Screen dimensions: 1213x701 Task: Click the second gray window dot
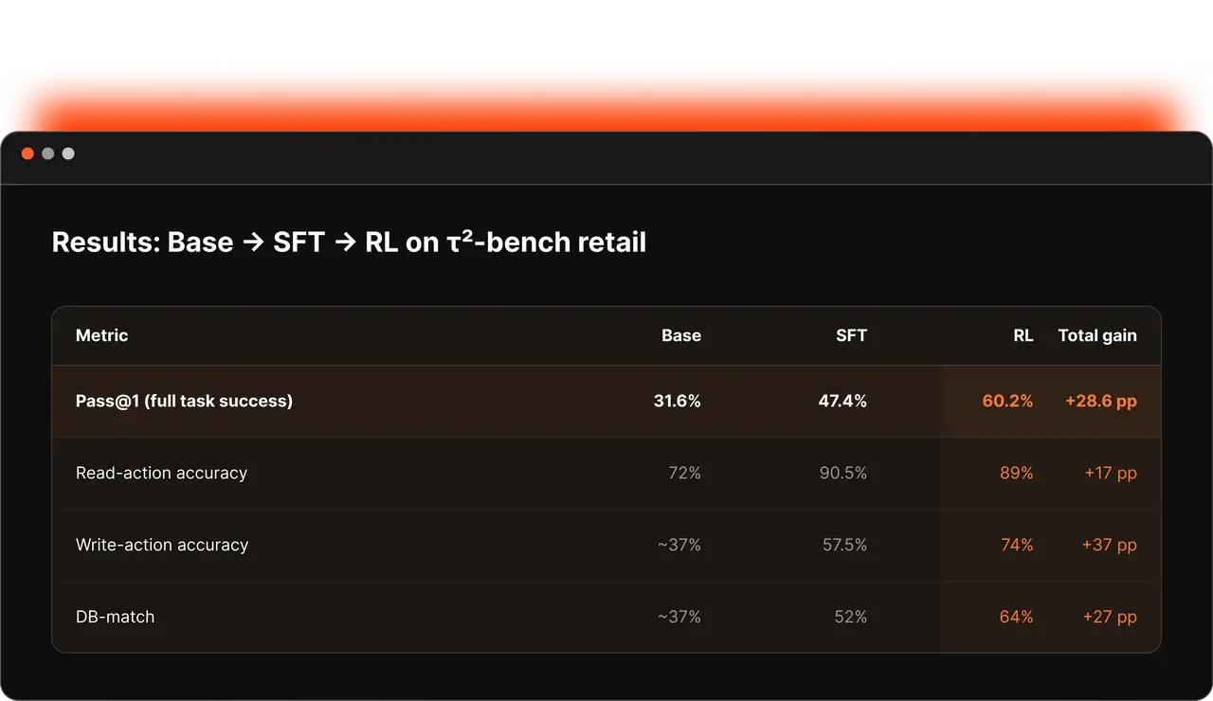click(x=68, y=153)
